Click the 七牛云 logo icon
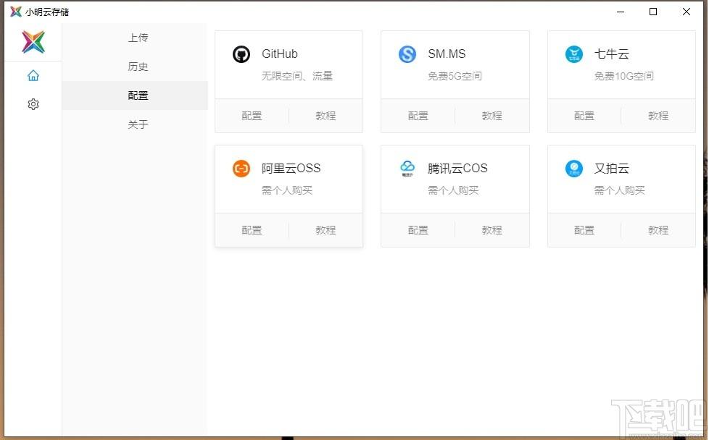The width and height of the screenshot is (709, 440). [x=574, y=54]
